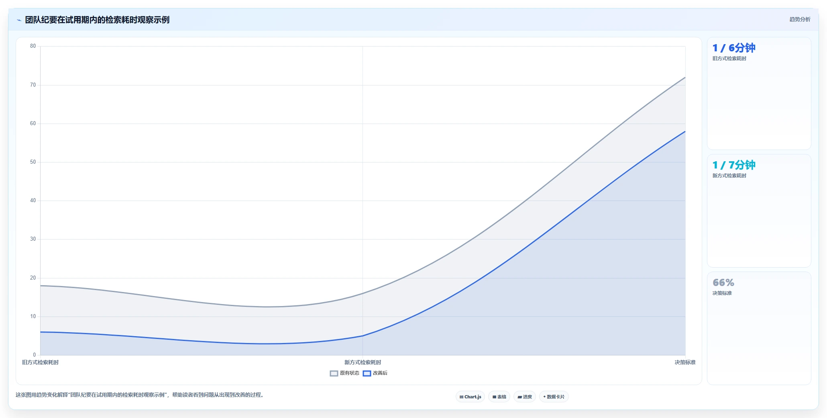Click the trend icon beside the title
The width and height of the screenshot is (827, 418).
click(19, 20)
